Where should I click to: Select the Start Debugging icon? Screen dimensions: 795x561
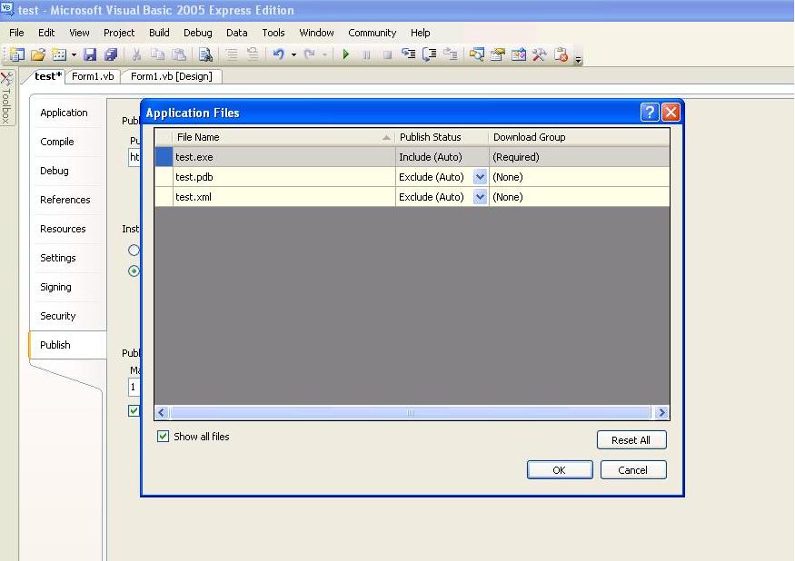point(346,54)
